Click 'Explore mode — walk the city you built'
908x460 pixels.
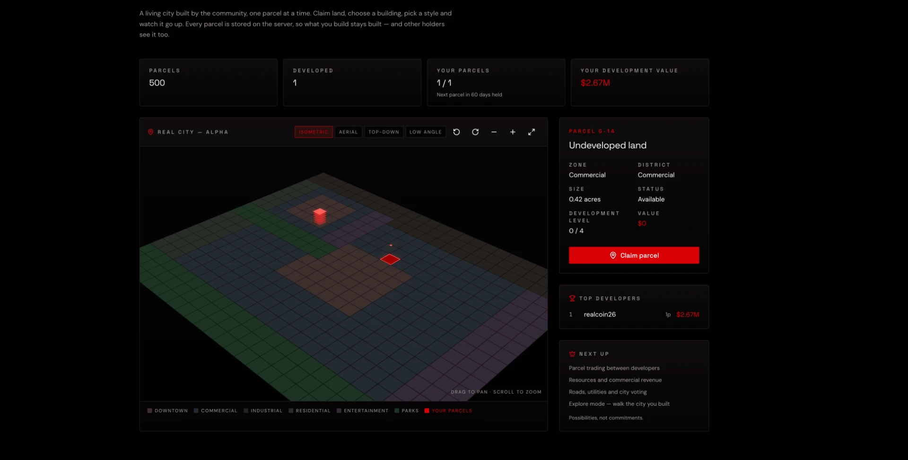tap(619, 404)
